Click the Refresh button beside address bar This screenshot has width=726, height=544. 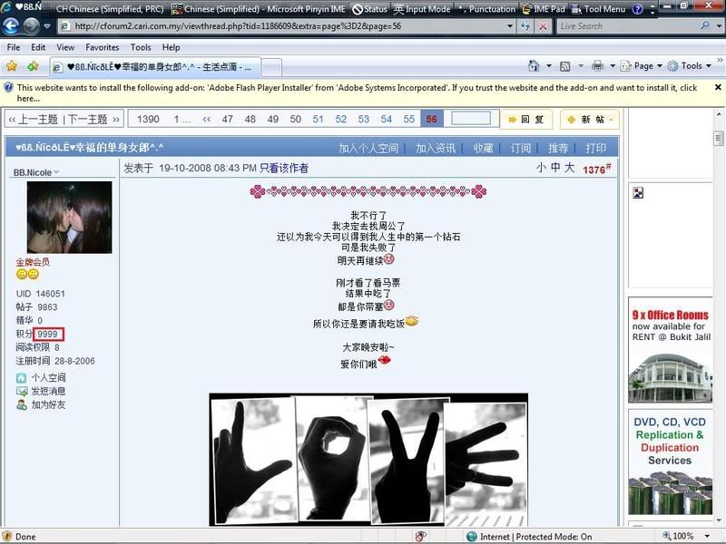525,26
